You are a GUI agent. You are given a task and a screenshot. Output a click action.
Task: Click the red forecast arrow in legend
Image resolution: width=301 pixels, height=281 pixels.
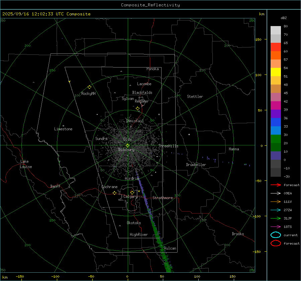pos(276,185)
